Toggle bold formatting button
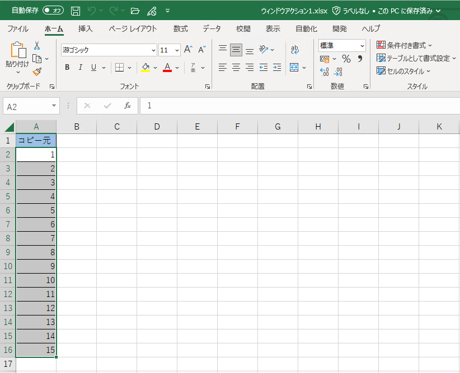 click(x=67, y=68)
